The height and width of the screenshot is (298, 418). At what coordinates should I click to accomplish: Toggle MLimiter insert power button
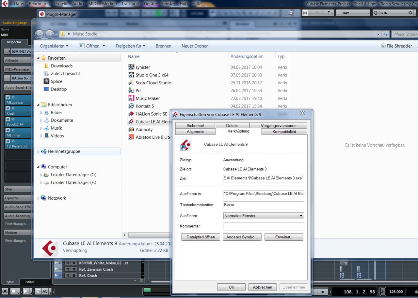point(8,130)
